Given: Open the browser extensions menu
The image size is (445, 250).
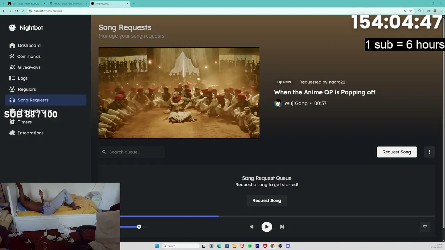Looking at the screenshot, I should [419, 11].
